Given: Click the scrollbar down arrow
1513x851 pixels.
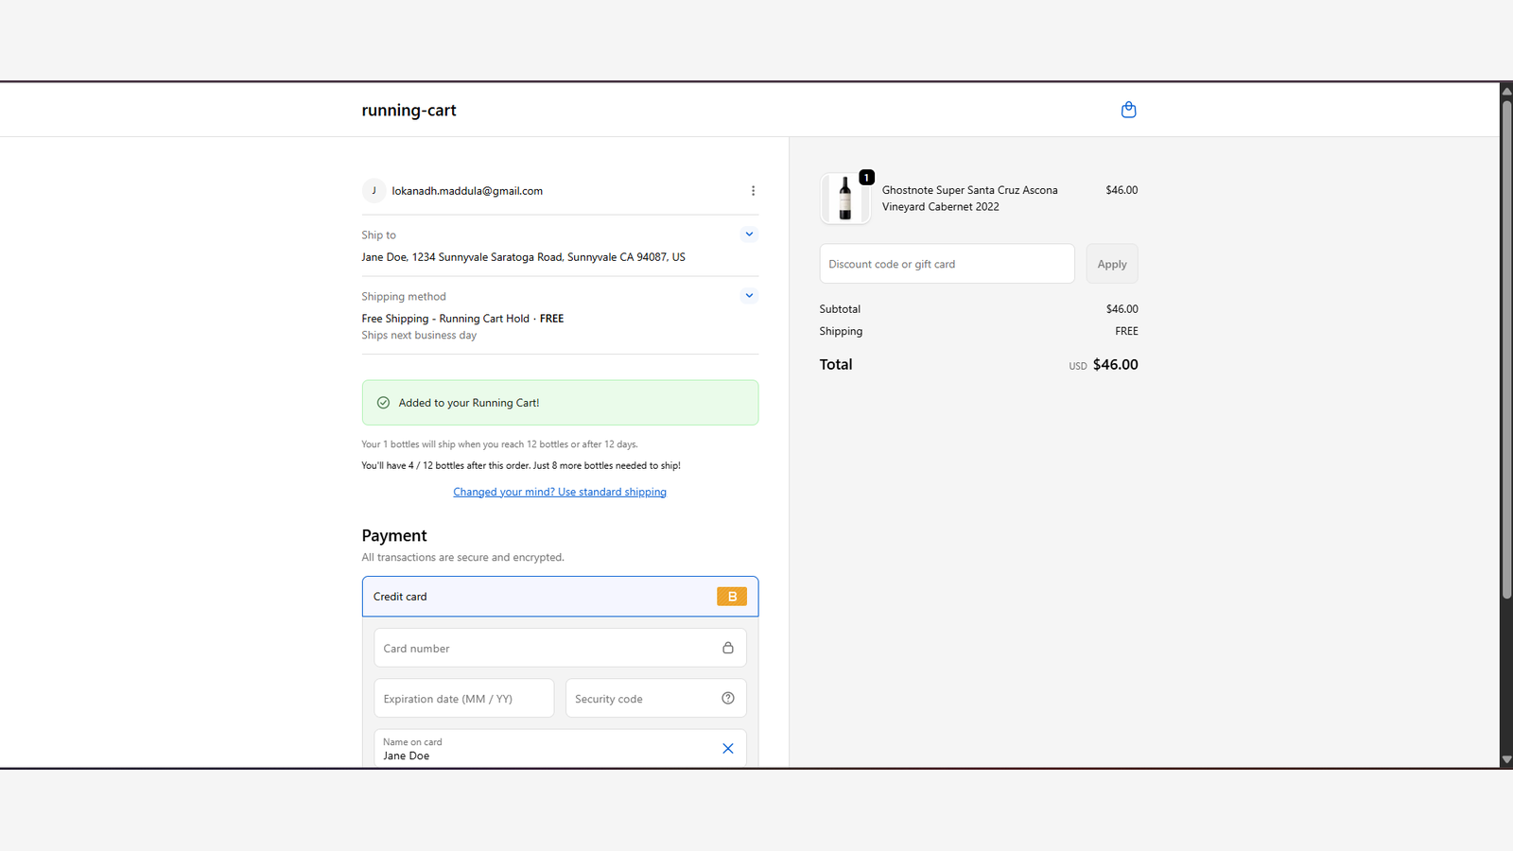Looking at the screenshot, I should point(1505,759).
